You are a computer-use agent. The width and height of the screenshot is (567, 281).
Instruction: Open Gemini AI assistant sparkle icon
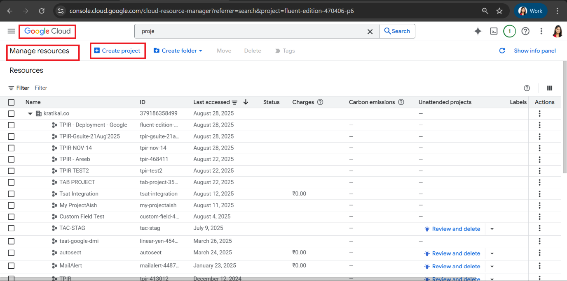click(478, 31)
